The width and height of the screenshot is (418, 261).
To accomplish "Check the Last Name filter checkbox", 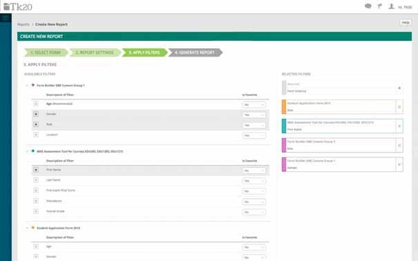I will coord(36,180).
